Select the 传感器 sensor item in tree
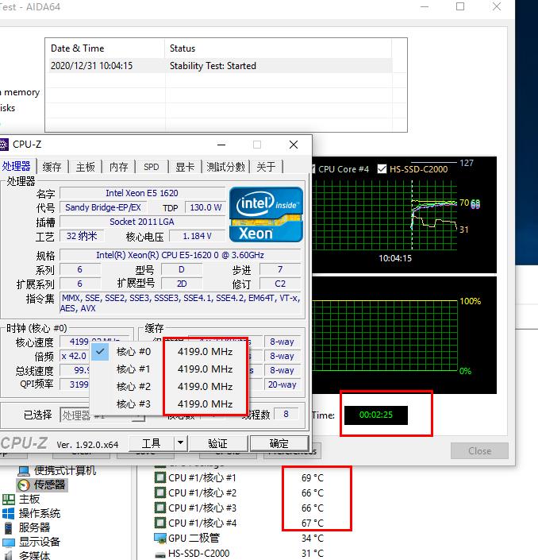Image resolution: width=538 pixels, height=560 pixels. (49, 485)
